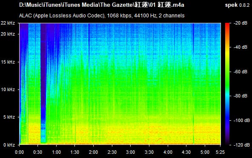
Task: Click the -20 dB legend label
Action: [240, 23]
